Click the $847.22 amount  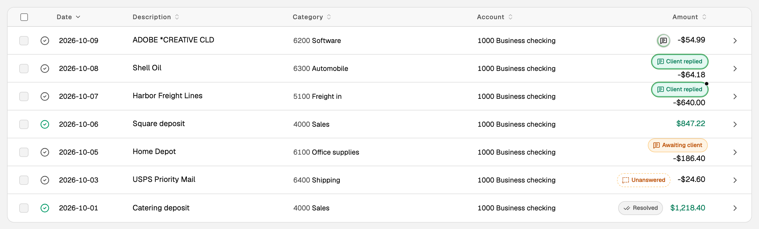tap(691, 124)
